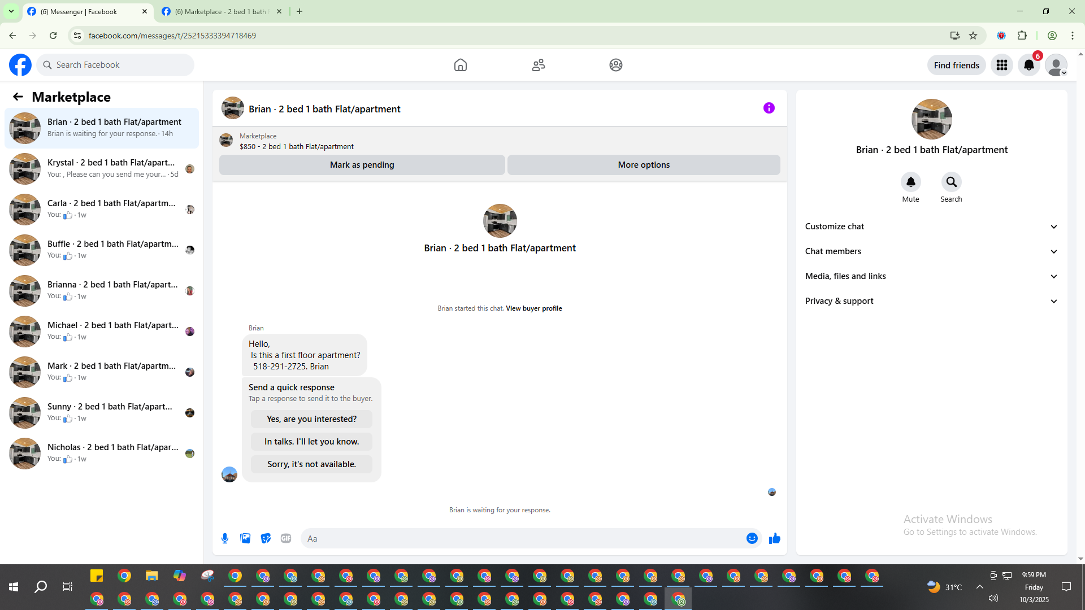Record a voice clip with microphone icon

(225, 538)
